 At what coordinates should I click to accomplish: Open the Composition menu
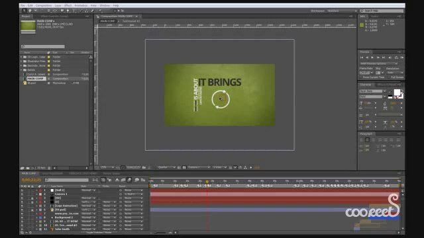pyautogui.click(x=44, y=5)
